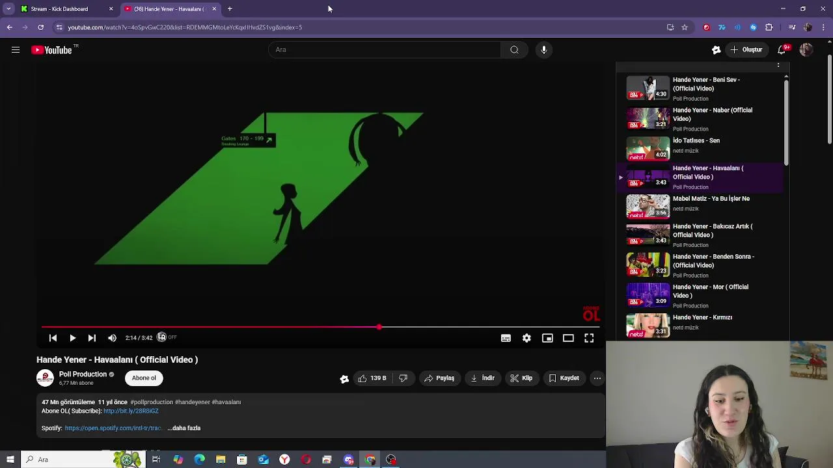The image size is (833, 468).
Task: Enter full screen mode
Action: [x=589, y=338]
